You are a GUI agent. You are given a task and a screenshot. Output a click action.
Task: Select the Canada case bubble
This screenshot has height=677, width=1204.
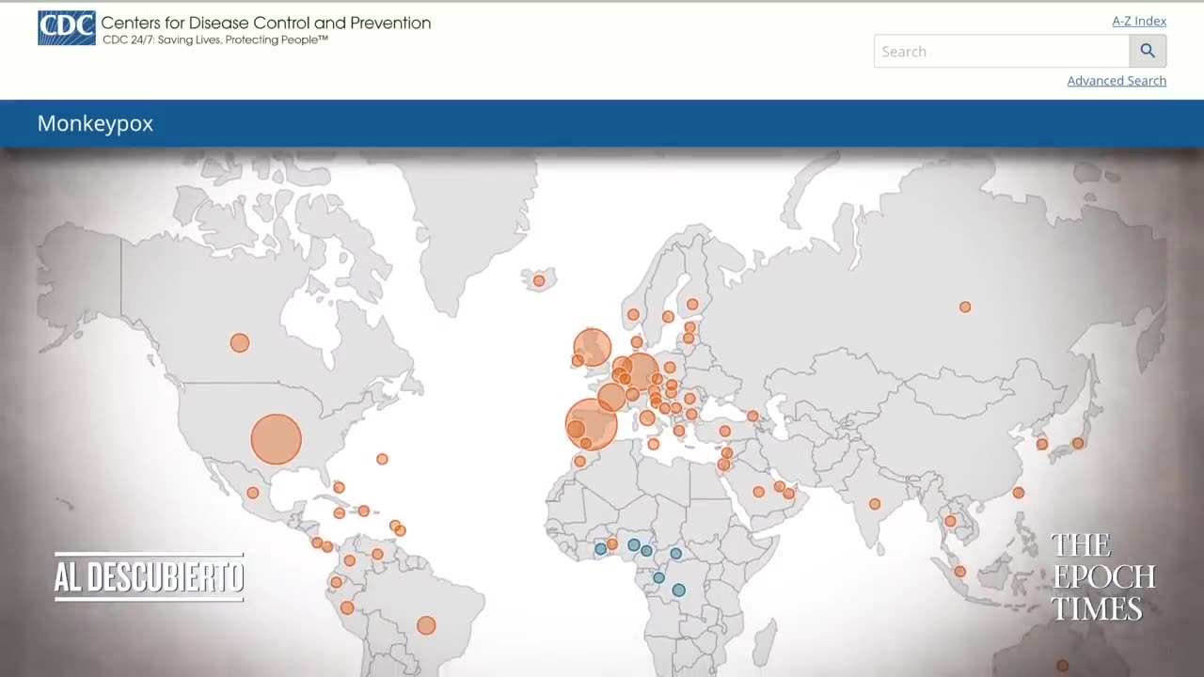pyautogui.click(x=240, y=343)
